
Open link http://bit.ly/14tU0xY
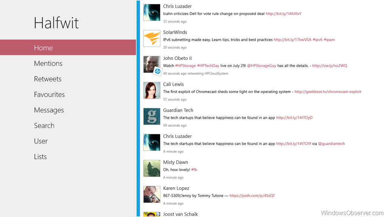[x=283, y=14]
